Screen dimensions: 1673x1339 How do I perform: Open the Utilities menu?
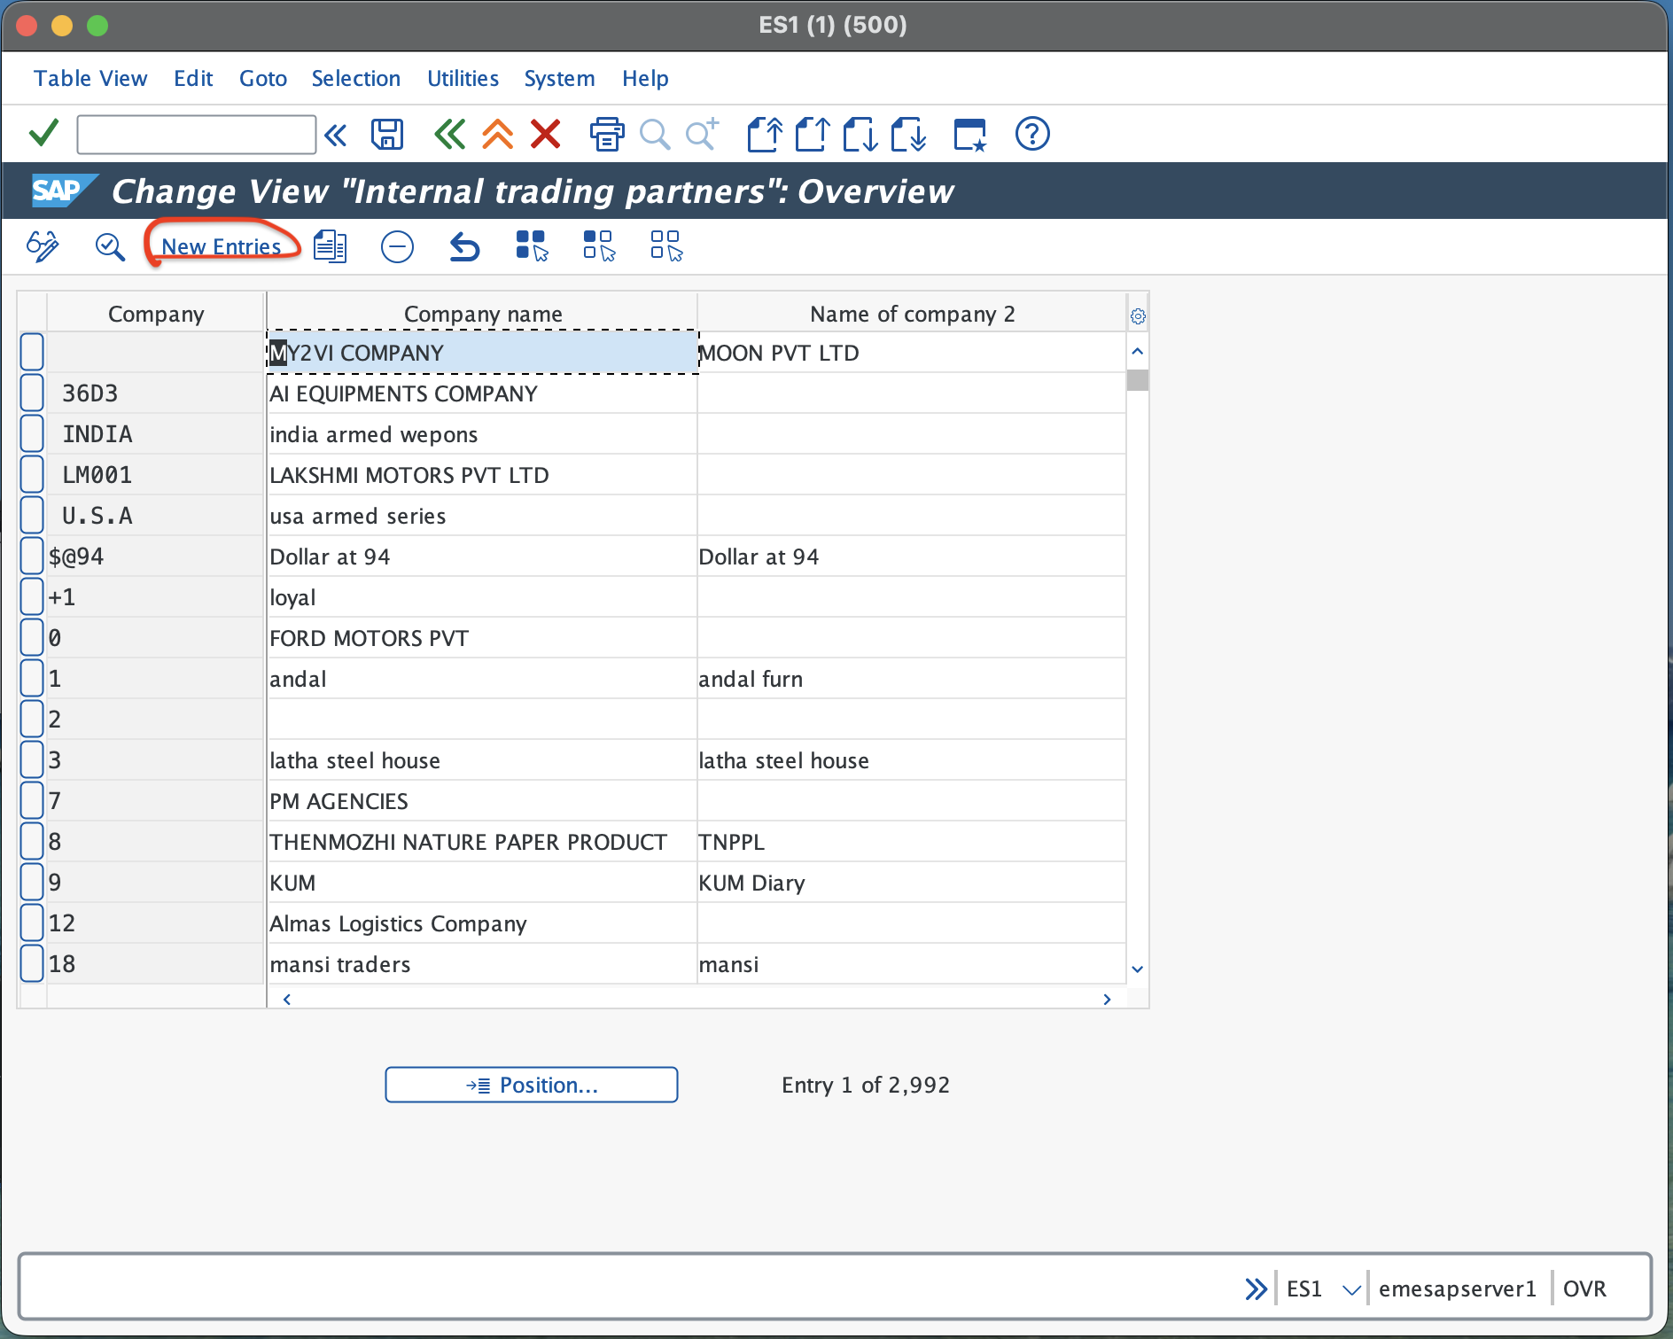point(463,78)
